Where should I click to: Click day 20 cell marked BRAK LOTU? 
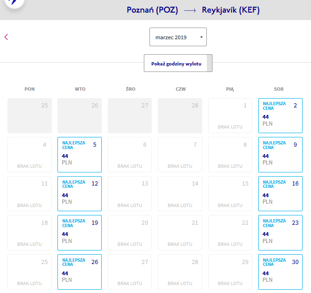(x=130, y=233)
